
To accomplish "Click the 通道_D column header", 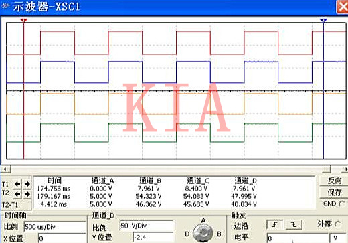I will coord(246,181).
